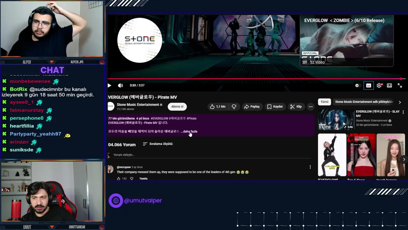This screenshot has width=408, height=230.
Task: Click the ALPER webcam name label
Action: click(x=27, y=62)
